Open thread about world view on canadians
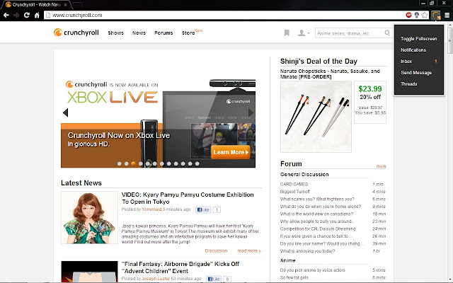453x283 pixels. coord(316,214)
